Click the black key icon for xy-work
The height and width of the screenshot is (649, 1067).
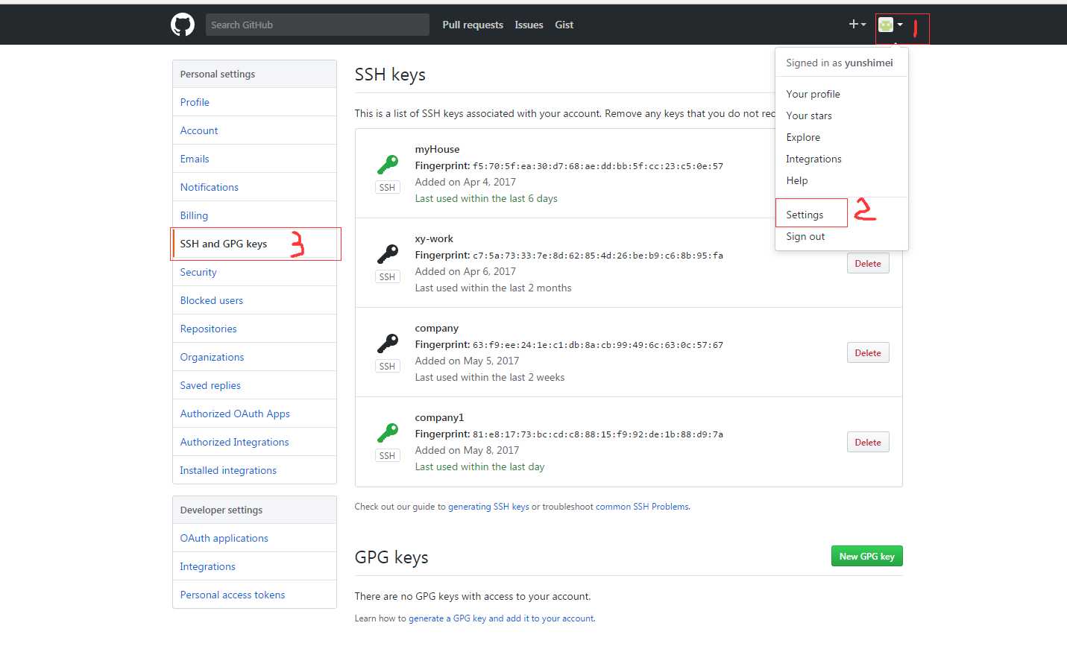[x=387, y=253]
